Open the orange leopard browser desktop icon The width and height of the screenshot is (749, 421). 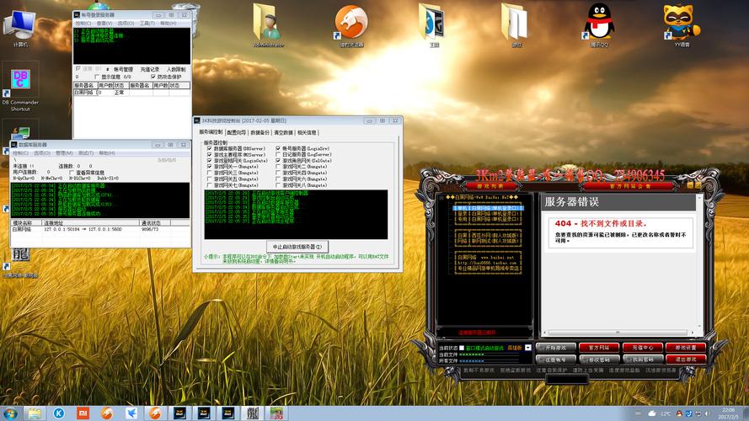pos(350,21)
